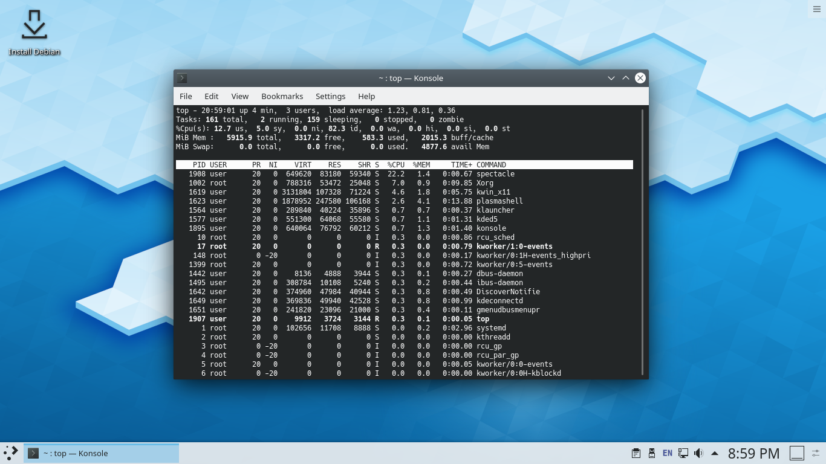Image resolution: width=826 pixels, height=464 pixels.
Task: Open the desktop toolbox hamburger menu
Action: tap(817, 9)
